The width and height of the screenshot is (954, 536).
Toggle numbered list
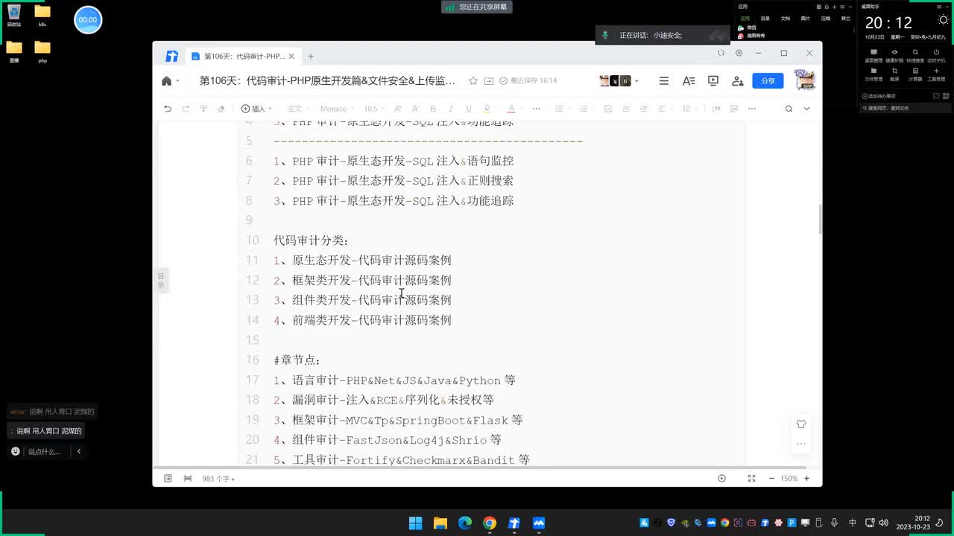pos(584,109)
